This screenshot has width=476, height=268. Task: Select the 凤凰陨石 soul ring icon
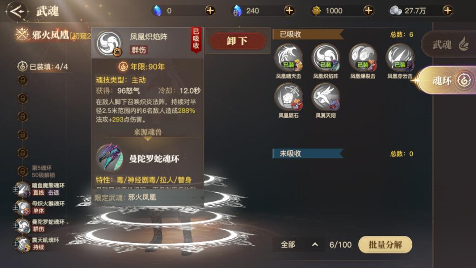click(x=288, y=97)
